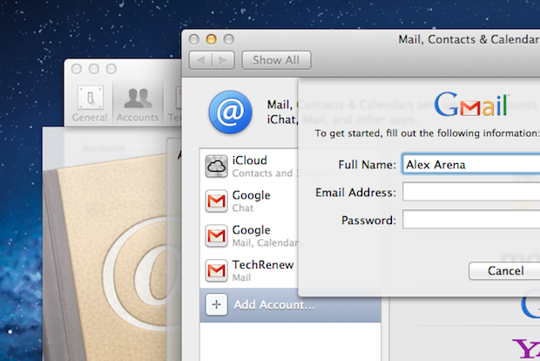Screen dimensions: 540x361
Task: Click the plus icon next to Add Account
Action: click(216, 304)
